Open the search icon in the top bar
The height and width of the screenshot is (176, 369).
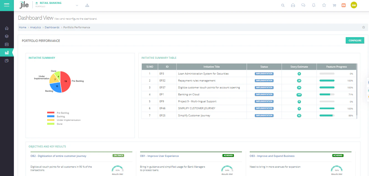[x=283, y=5]
